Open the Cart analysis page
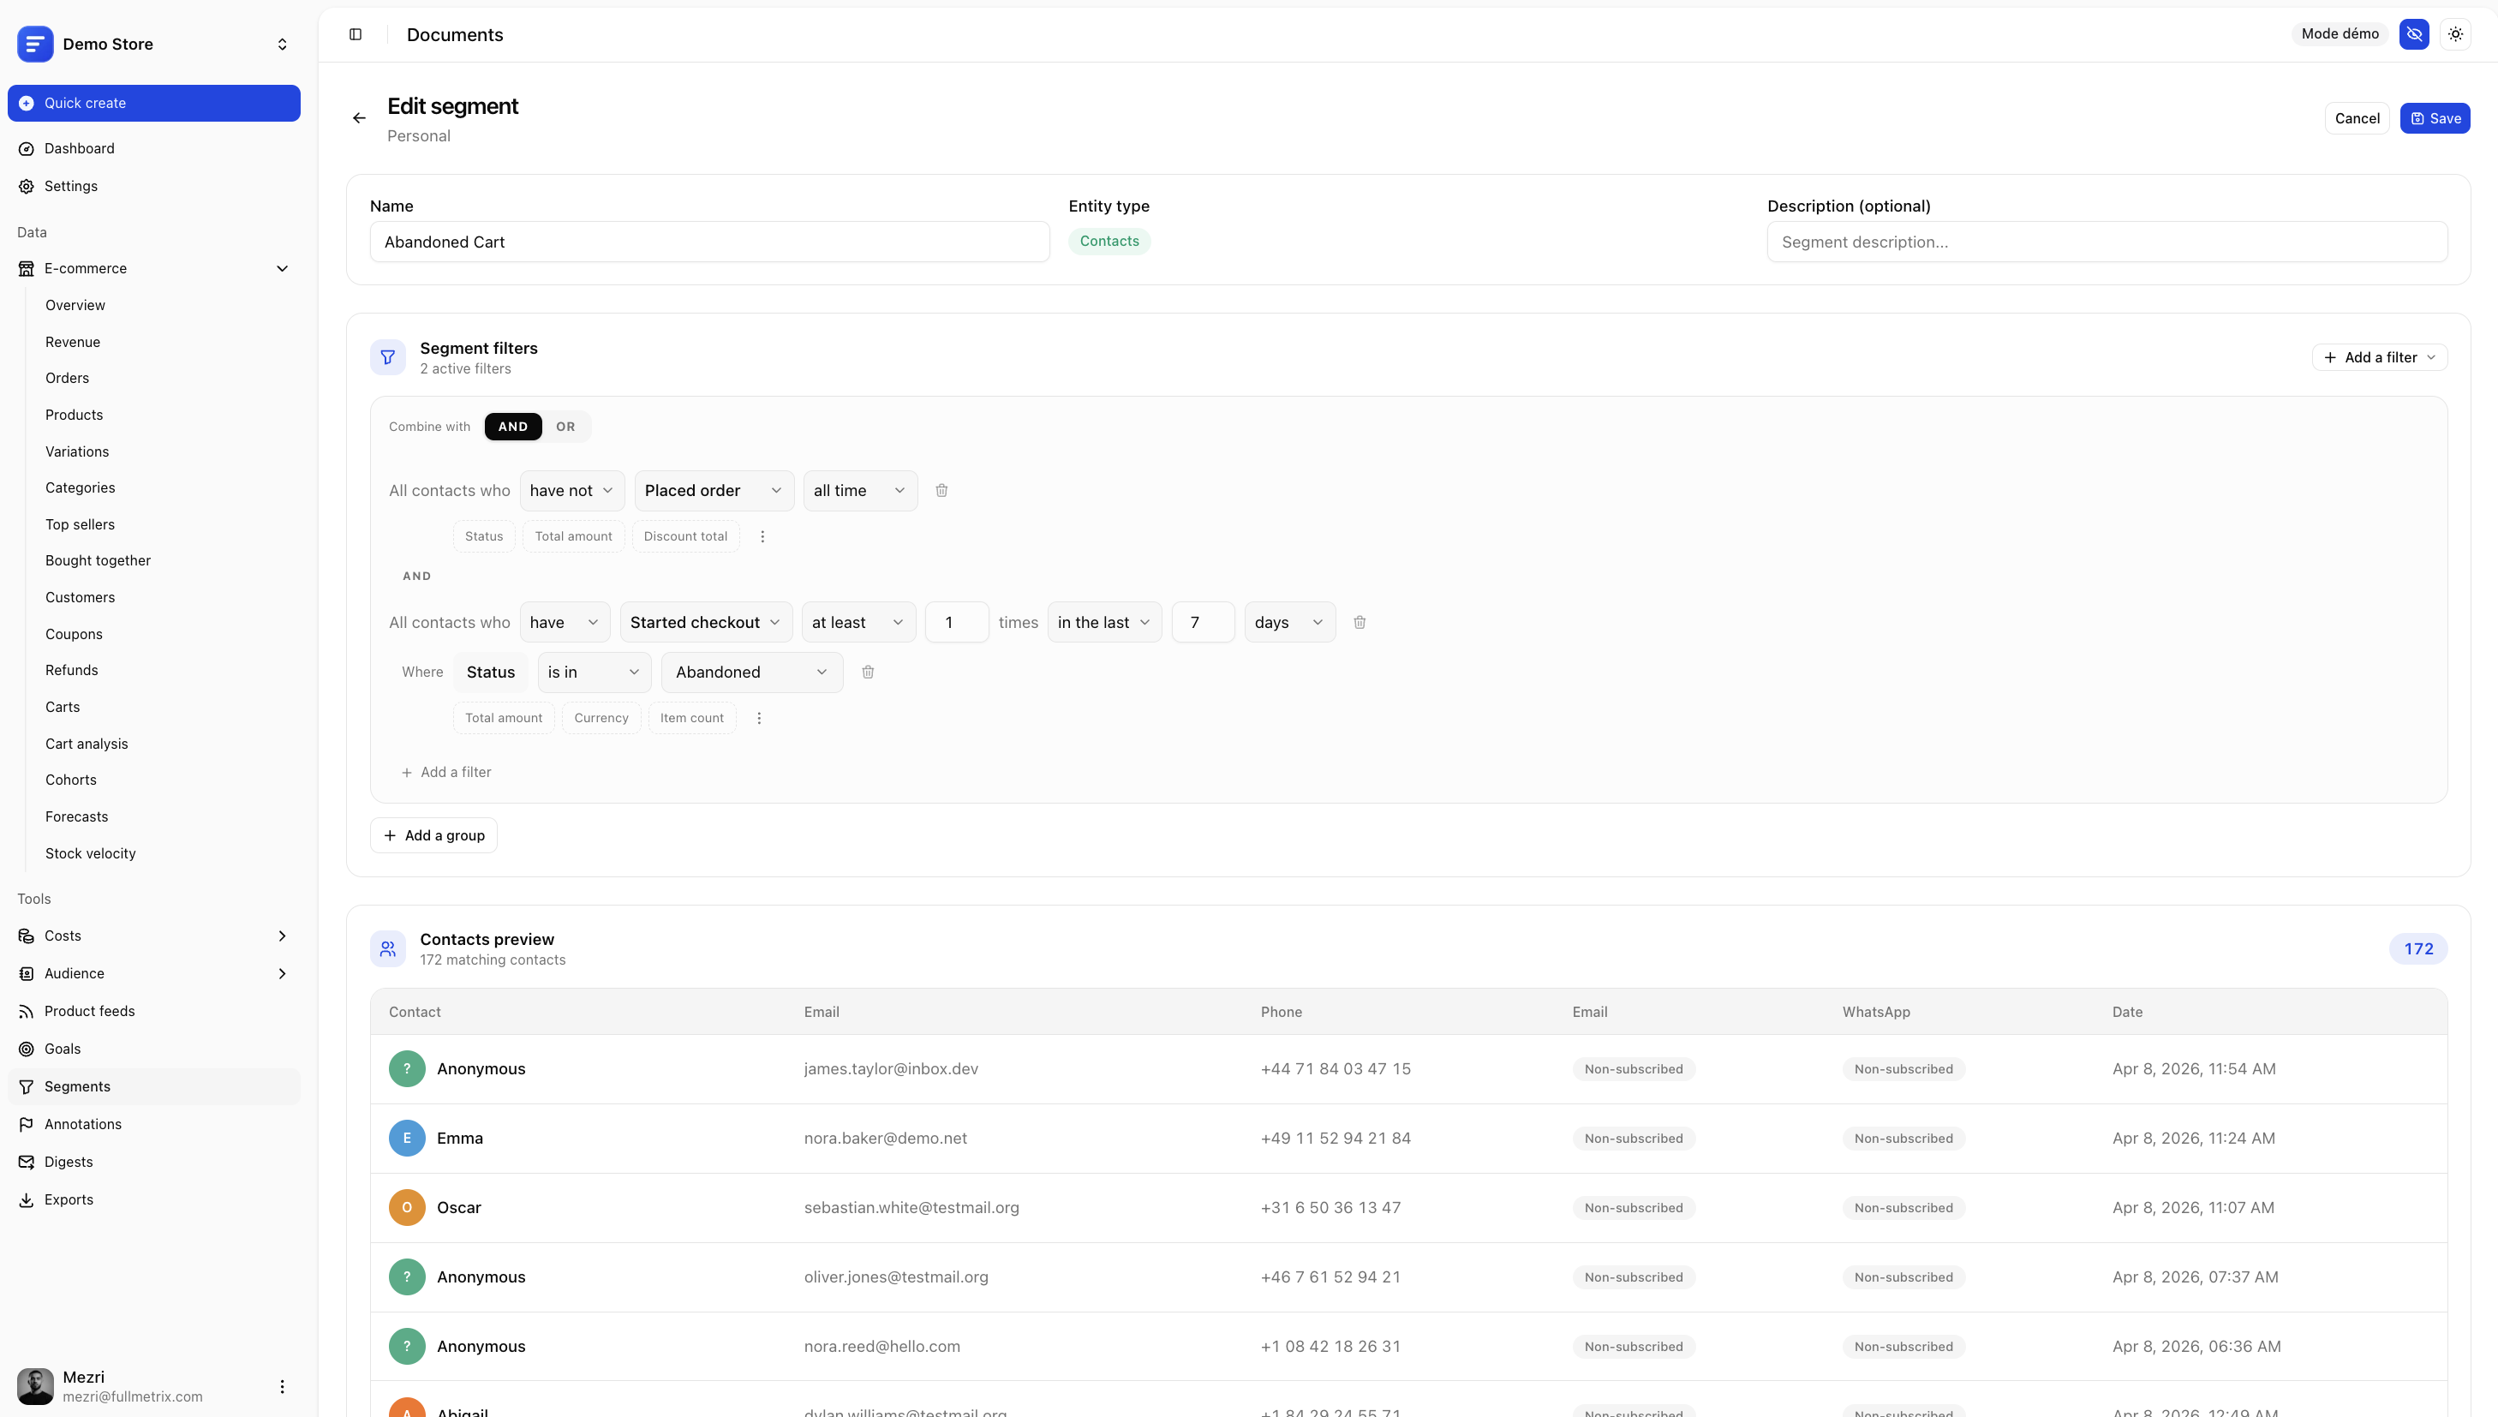The height and width of the screenshot is (1417, 2498). coord(87,743)
